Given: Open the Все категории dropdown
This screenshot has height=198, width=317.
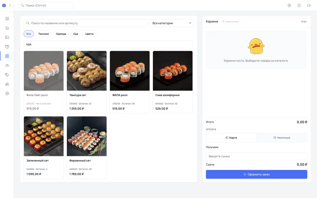Looking at the screenshot, I should tap(172, 23).
